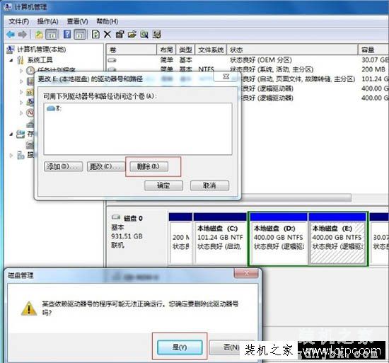Open the 查看(V) menu
This screenshot has height=363, width=389.
(77, 22)
